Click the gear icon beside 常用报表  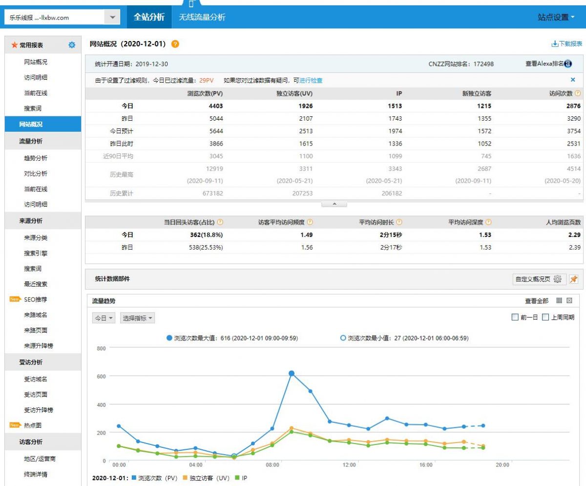click(x=72, y=45)
